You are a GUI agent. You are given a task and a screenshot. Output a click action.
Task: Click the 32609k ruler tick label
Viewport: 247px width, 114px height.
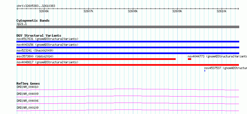click(x=177, y=11)
